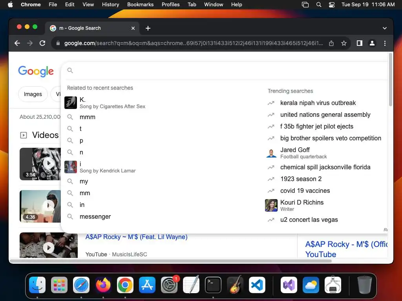Open the Chrome profile avatar menu
The width and height of the screenshot is (402, 301).
372,43
